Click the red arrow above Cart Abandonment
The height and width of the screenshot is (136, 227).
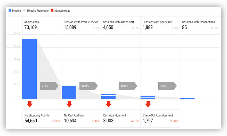click(108, 104)
